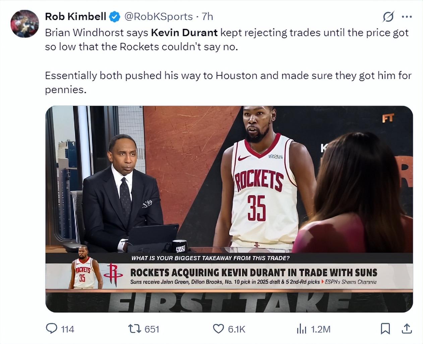Open the share post menu
Viewport: 423px width, 344px height.
pyautogui.click(x=407, y=329)
